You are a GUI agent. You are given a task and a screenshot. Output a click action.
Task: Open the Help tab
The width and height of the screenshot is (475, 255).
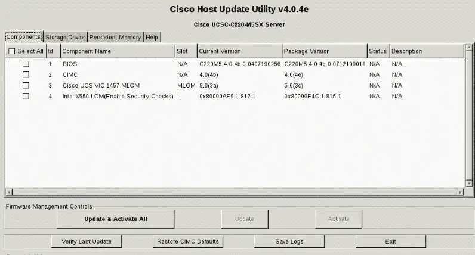click(x=152, y=37)
